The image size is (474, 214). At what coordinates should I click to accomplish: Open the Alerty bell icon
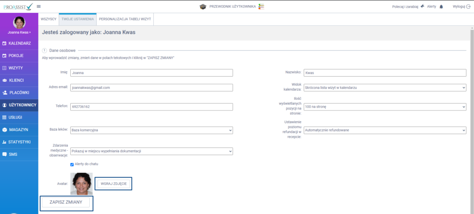441,6
